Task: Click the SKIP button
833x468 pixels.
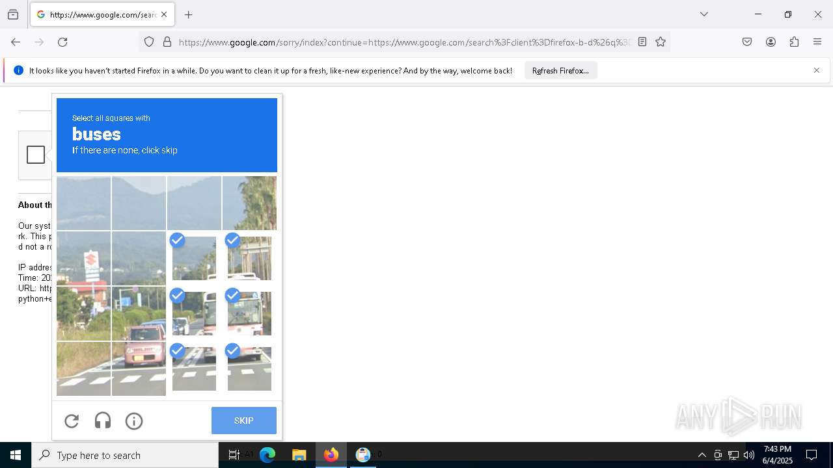Action: point(244,421)
